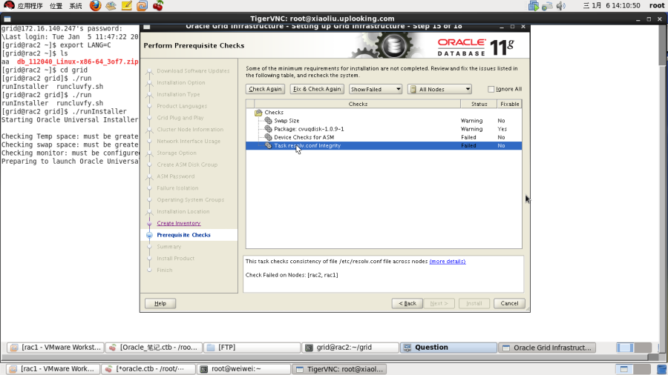
Task: Switch to rac1 VMware Work in outer taskbar
Action: click(53, 369)
